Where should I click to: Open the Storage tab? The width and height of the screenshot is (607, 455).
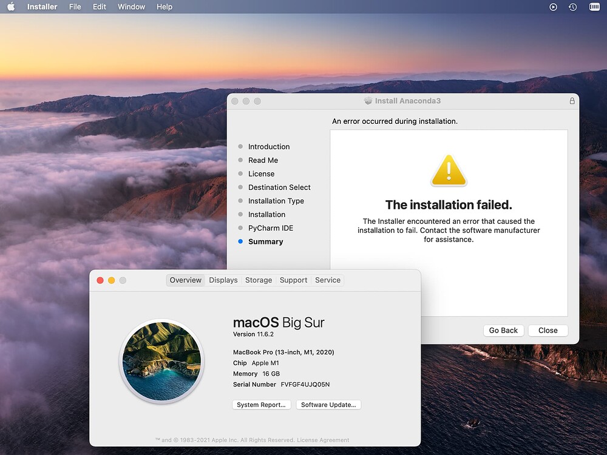click(x=259, y=280)
